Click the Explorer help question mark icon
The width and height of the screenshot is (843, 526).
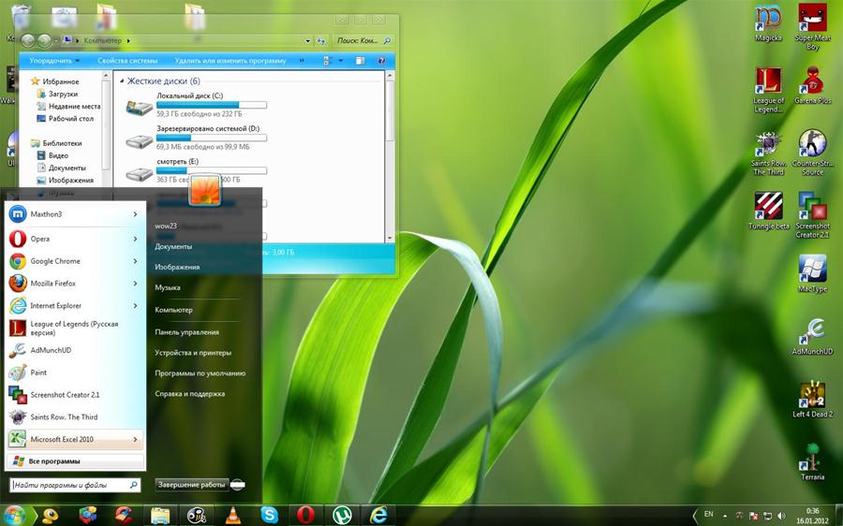click(382, 61)
